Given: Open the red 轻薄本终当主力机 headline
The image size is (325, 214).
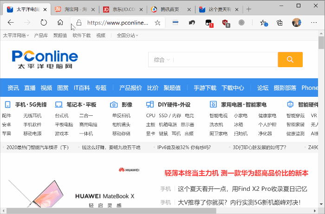Looking at the screenshot, I should tap(236, 173).
